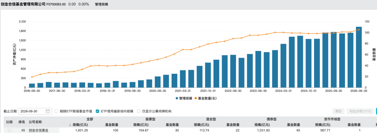
Task: Click the 排名 column header
Action: (22, 122)
